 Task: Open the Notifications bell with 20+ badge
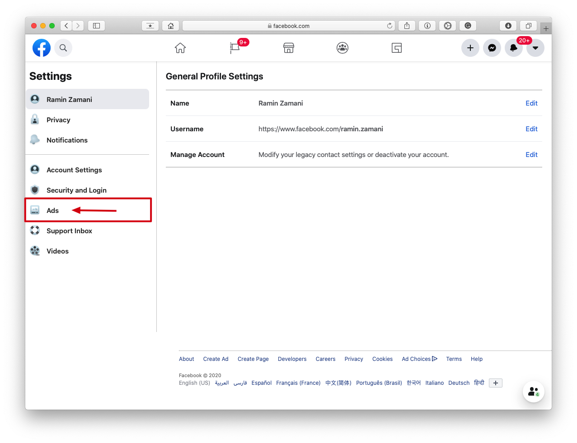point(514,48)
